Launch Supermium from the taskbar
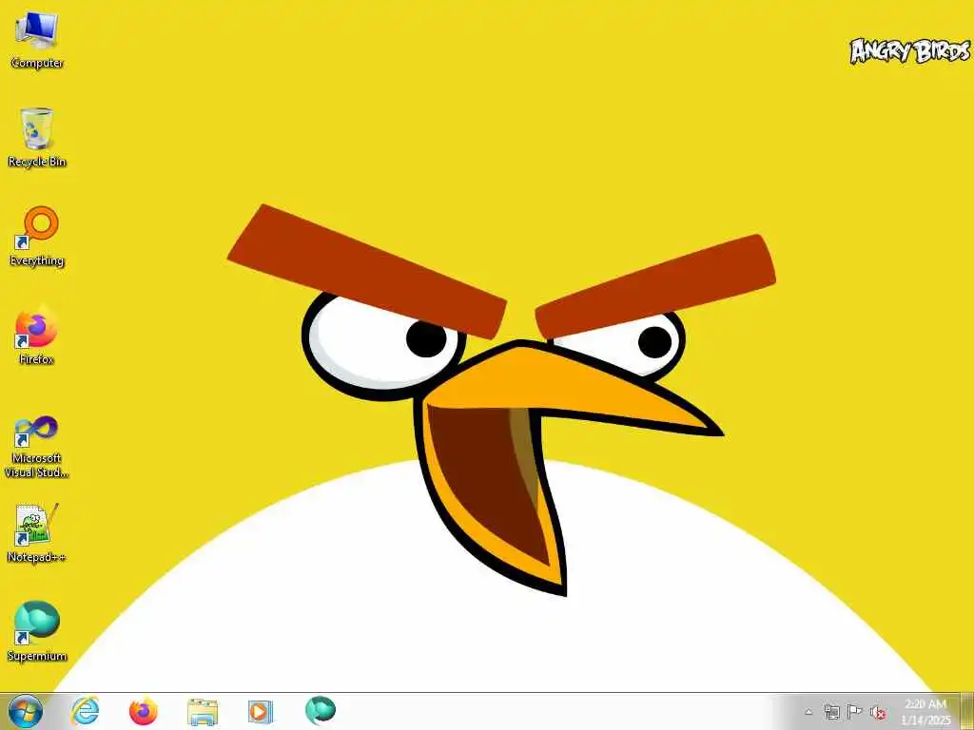 point(320,711)
